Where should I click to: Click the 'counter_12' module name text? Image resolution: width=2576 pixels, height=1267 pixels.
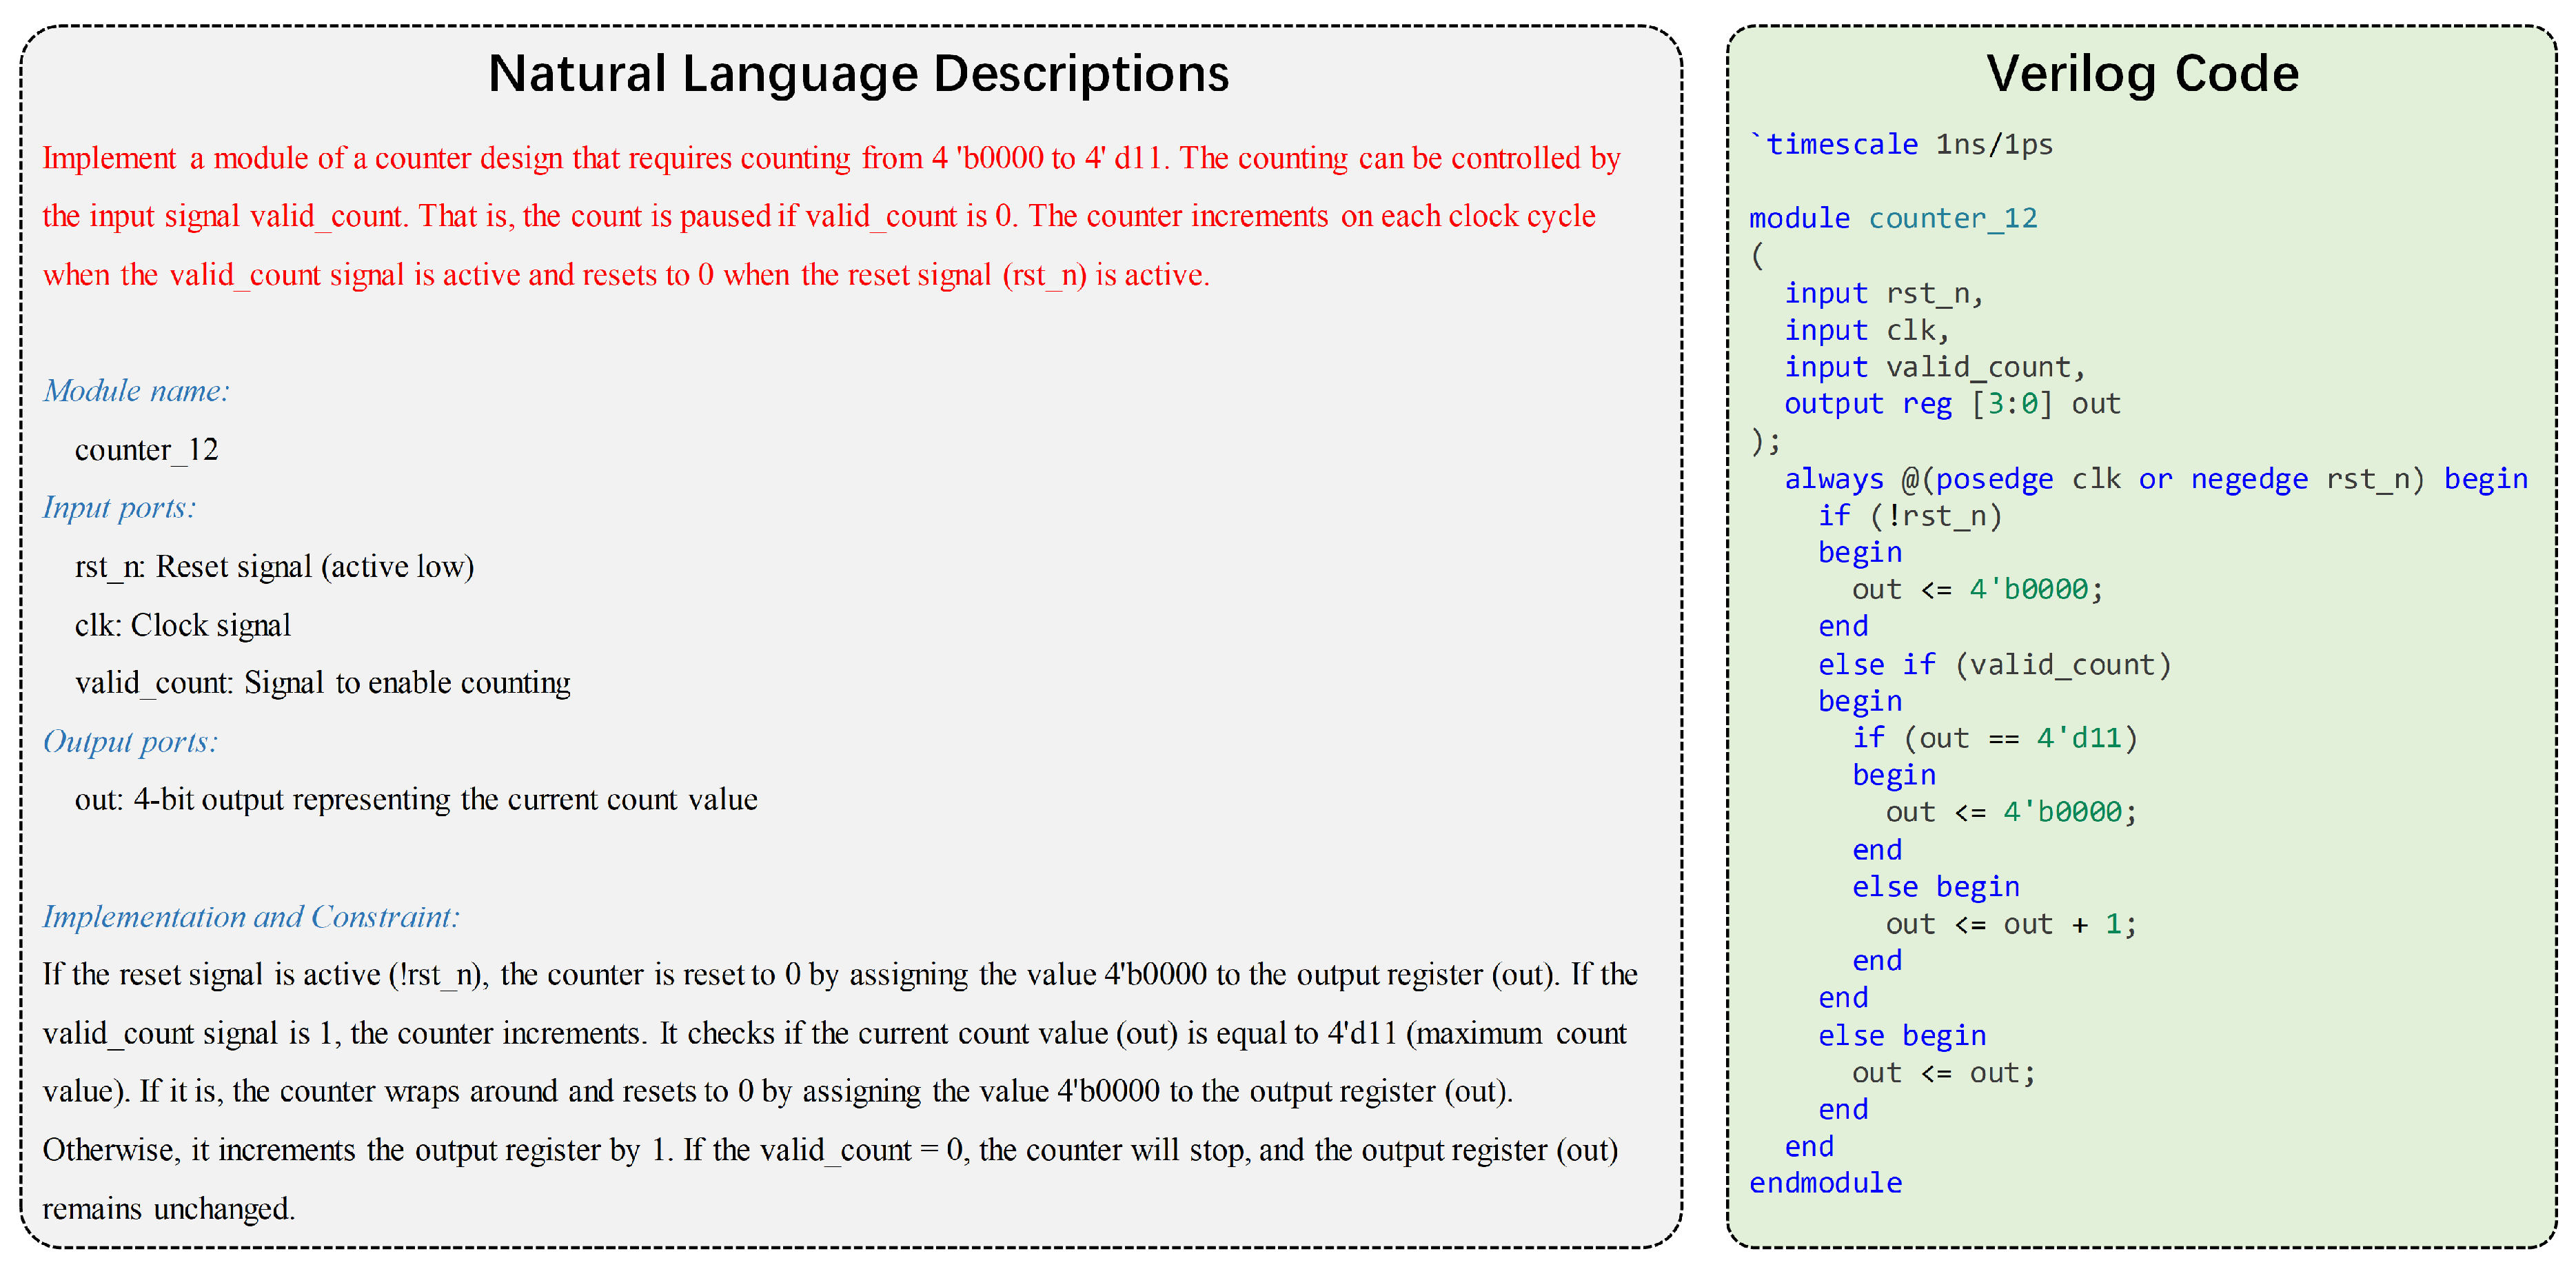tap(146, 450)
